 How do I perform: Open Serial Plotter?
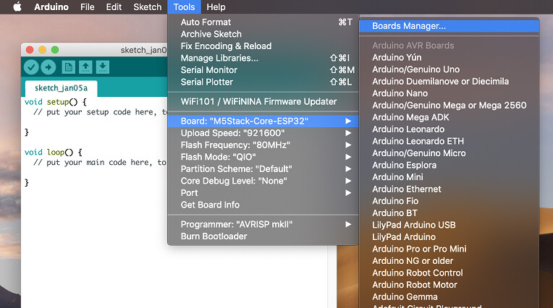[x=263, y=82]
